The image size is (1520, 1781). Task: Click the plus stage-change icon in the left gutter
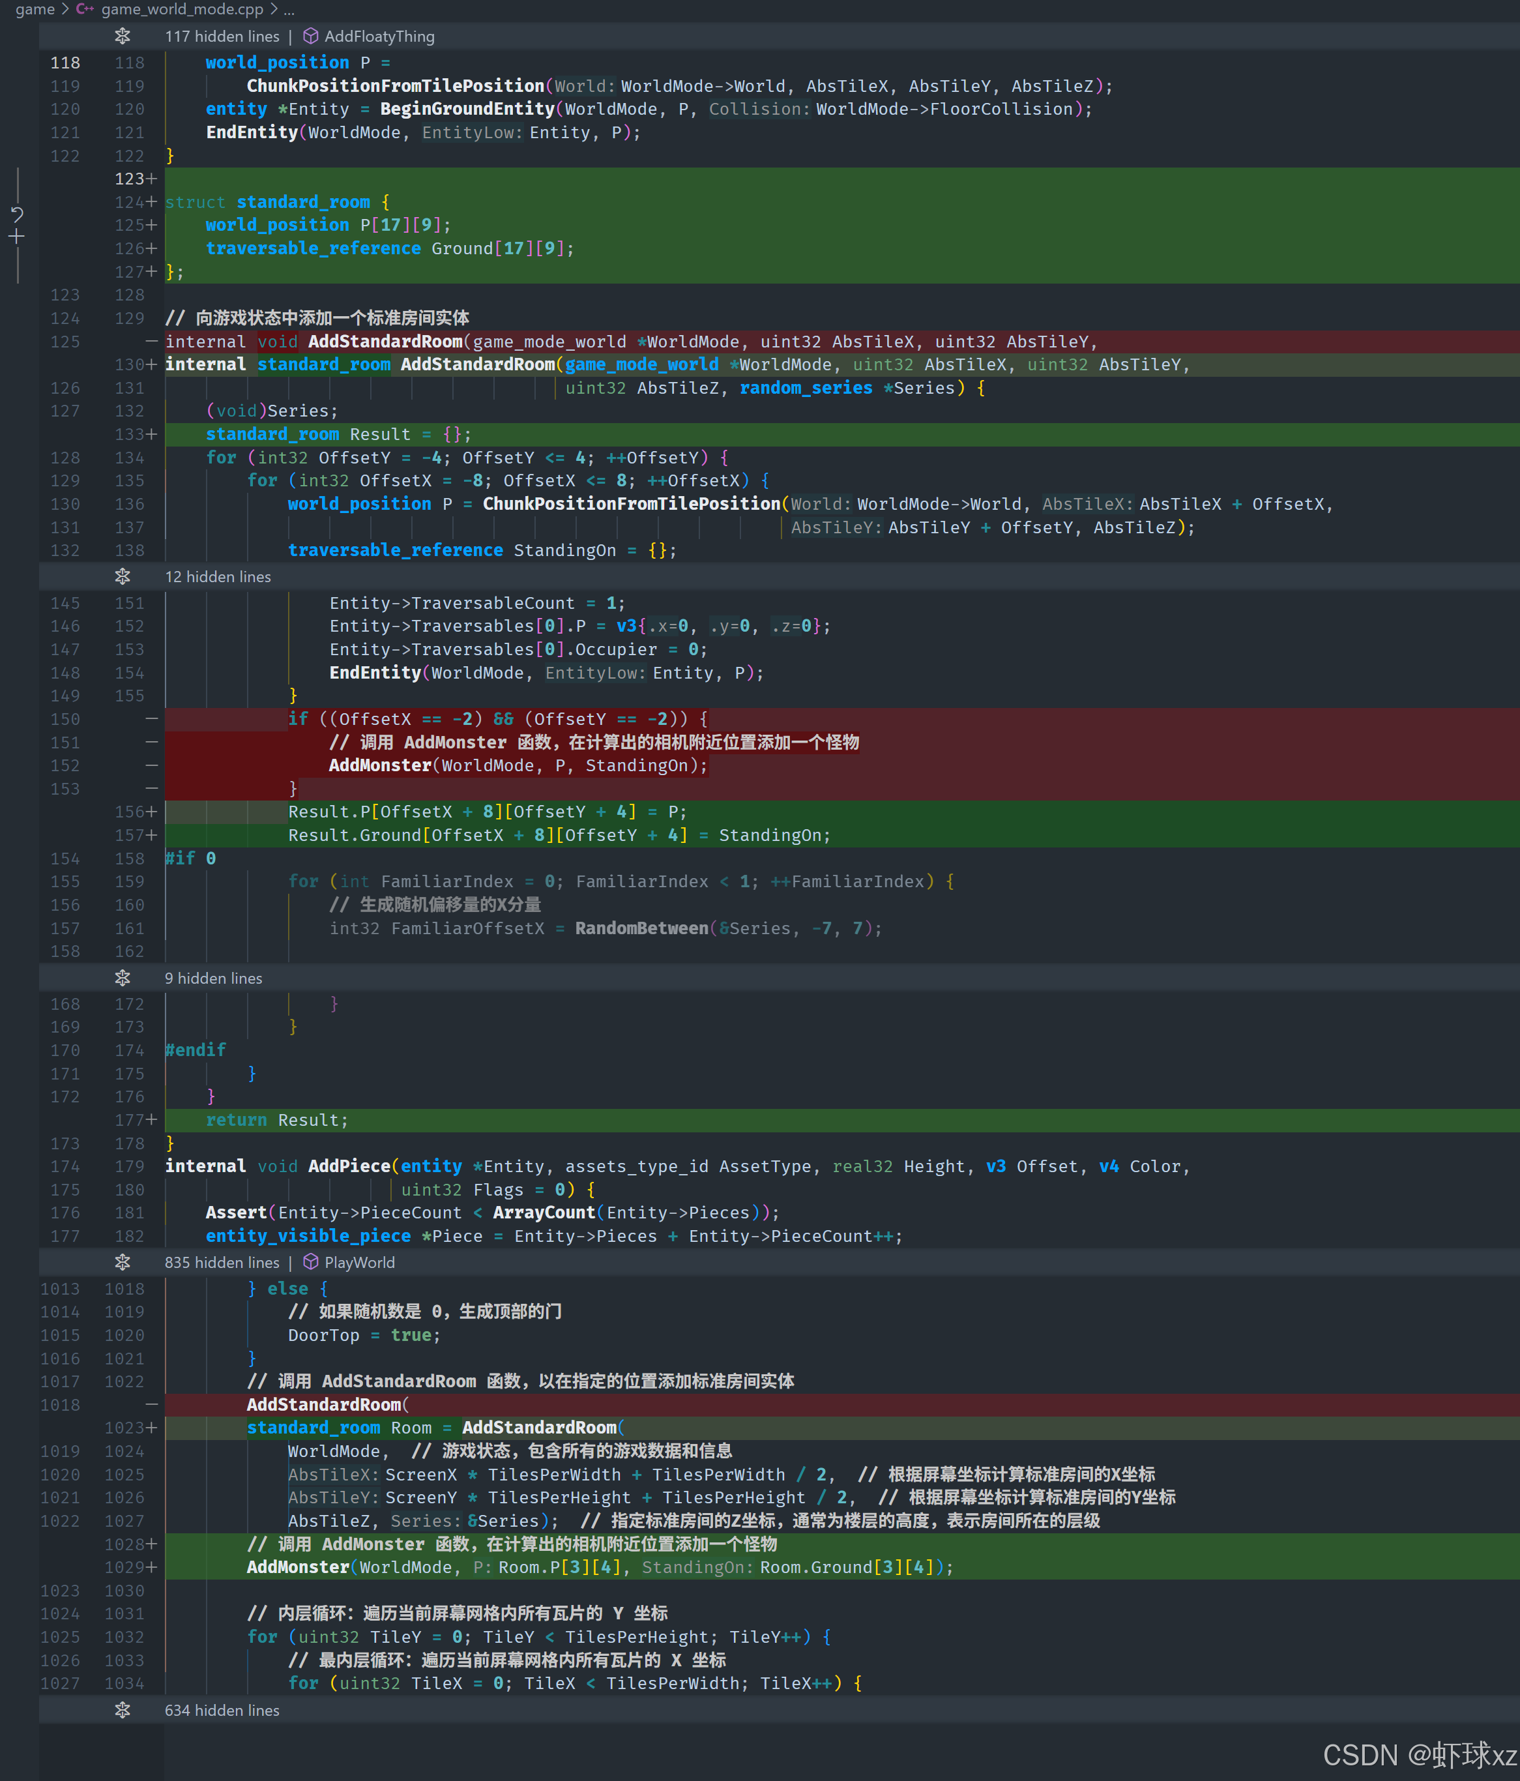(17, 237)
